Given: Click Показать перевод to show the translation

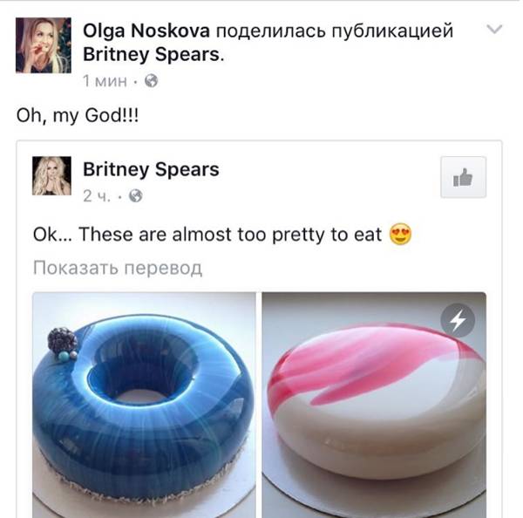Looking at the screenshot, I should point(118,268).
